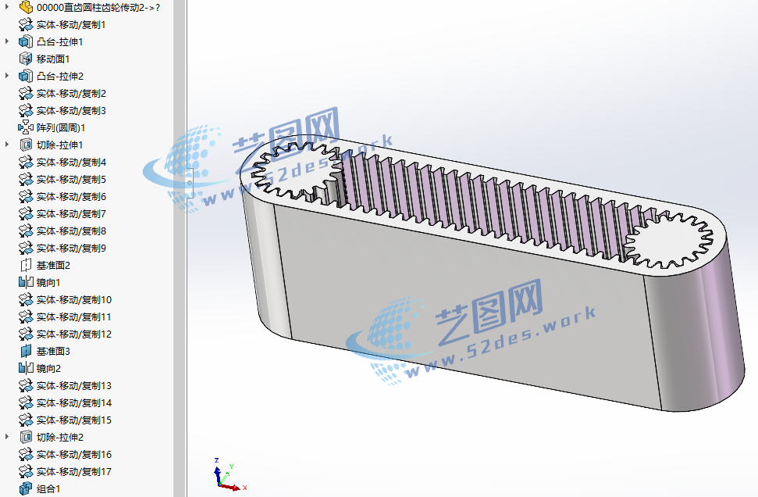Select the 凸台-拉伸2 label
This screenshot has height=497, width=758.
(60, 77)
